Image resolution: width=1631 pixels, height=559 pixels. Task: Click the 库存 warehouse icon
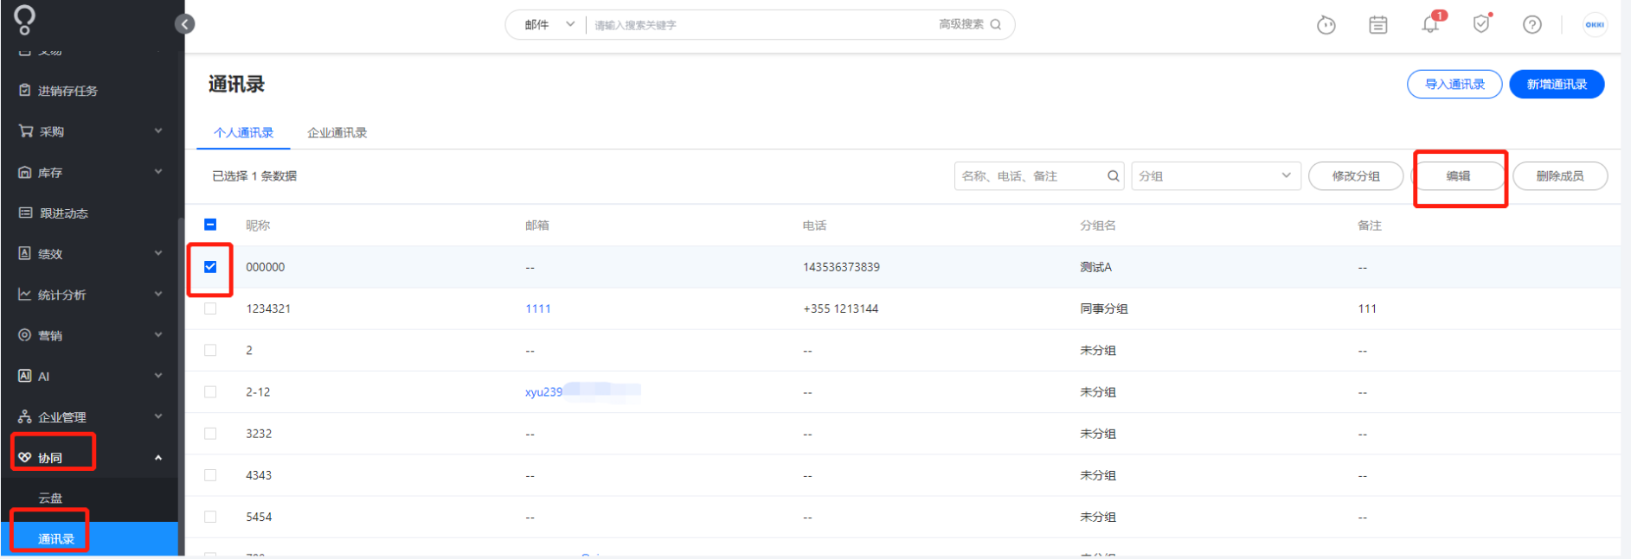click(x=25, y=172)
